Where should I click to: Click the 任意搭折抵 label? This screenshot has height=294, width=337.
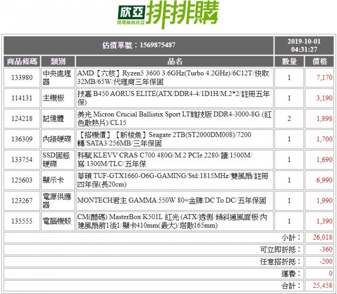280,262
